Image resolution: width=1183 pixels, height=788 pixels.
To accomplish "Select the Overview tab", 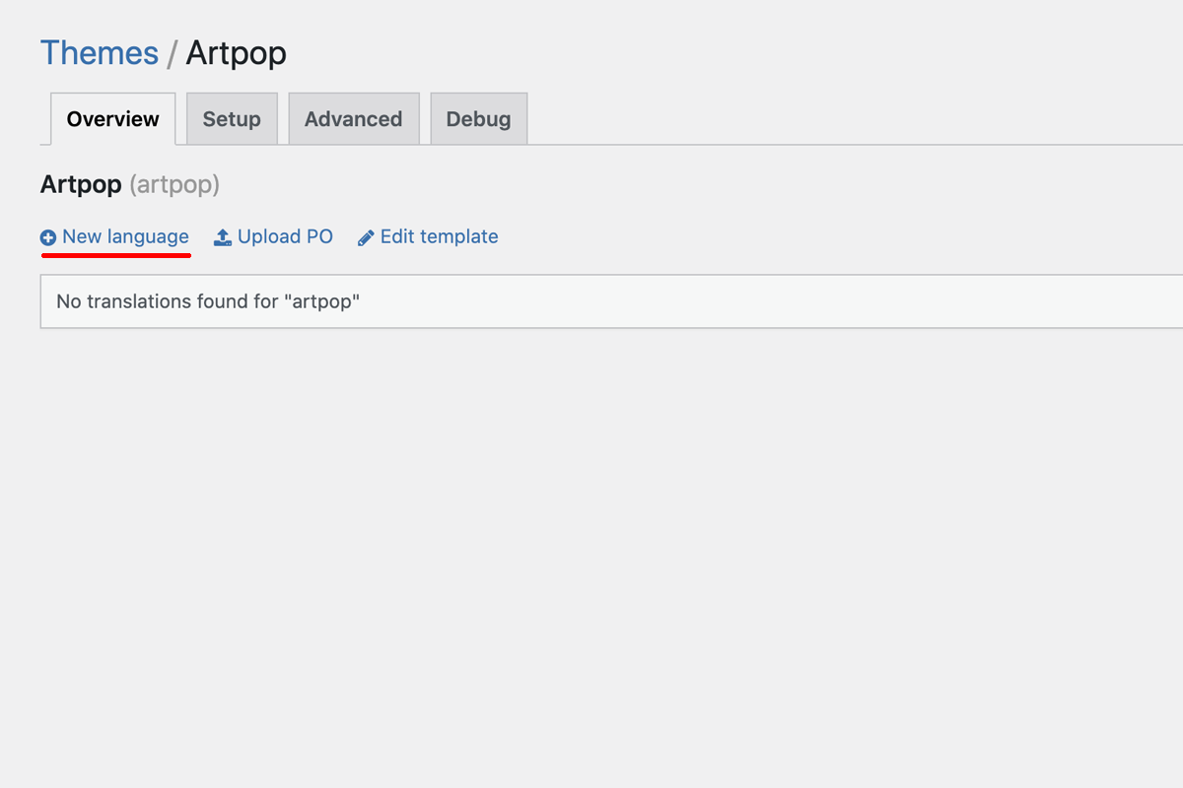I will point(112,119).
